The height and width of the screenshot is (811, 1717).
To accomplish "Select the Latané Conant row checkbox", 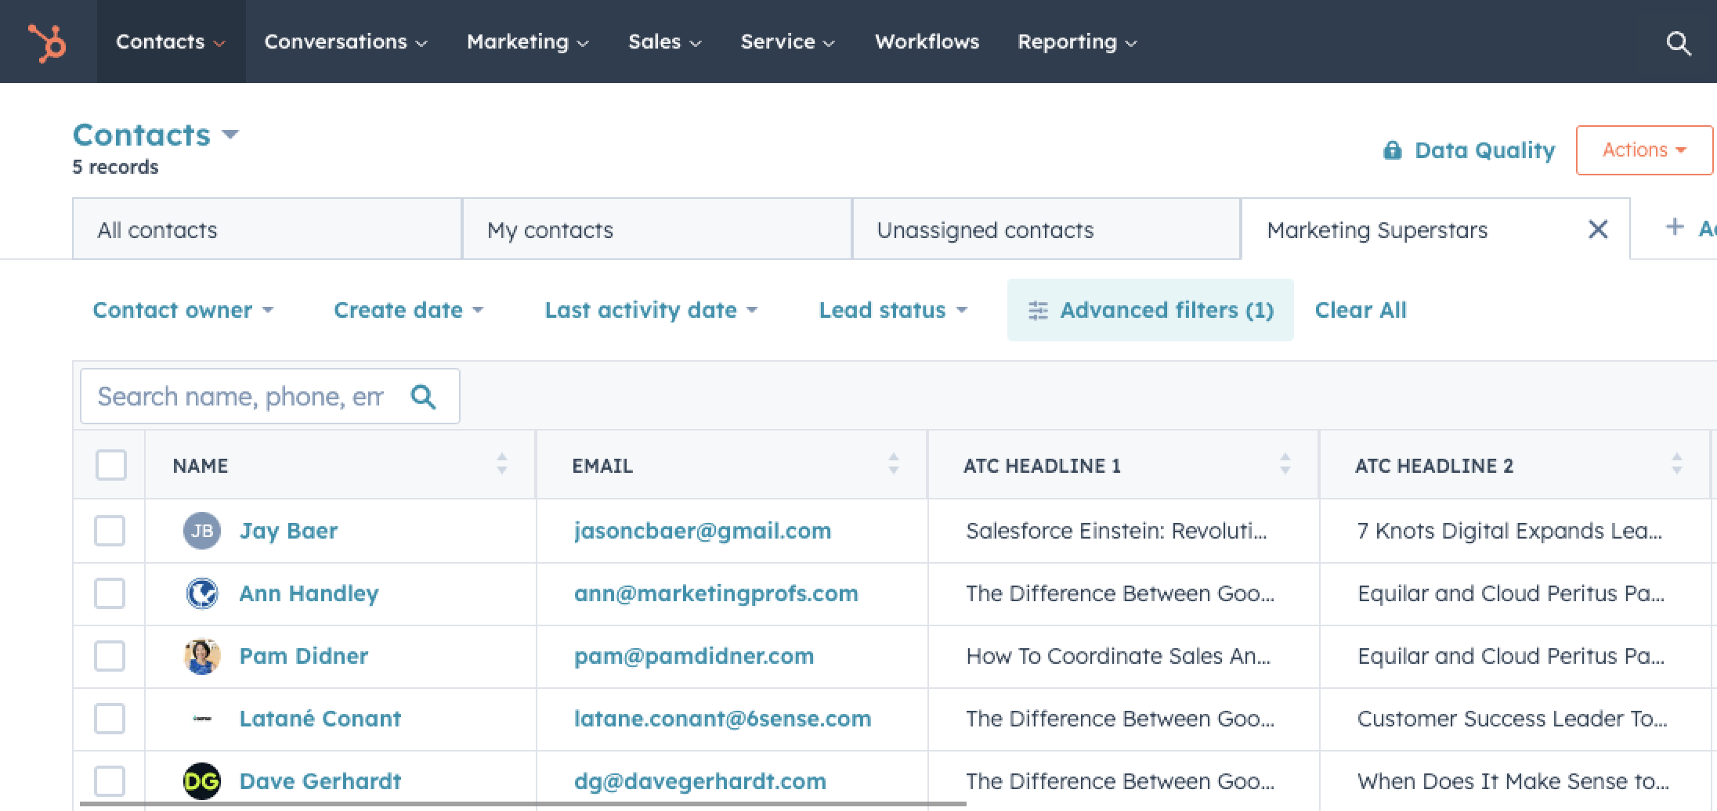I will click(110, 719).
